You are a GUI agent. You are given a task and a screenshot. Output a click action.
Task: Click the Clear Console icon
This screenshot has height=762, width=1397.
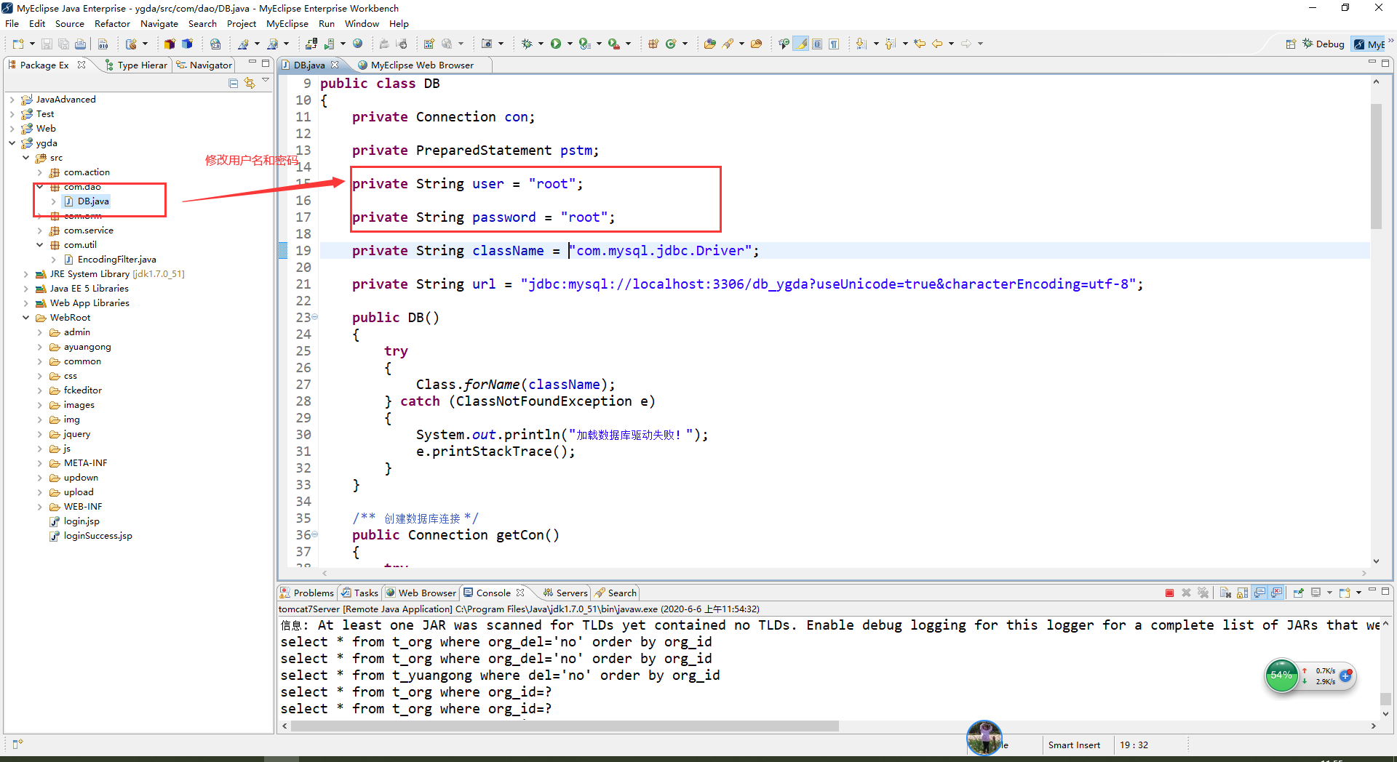tap(1225, 593)
